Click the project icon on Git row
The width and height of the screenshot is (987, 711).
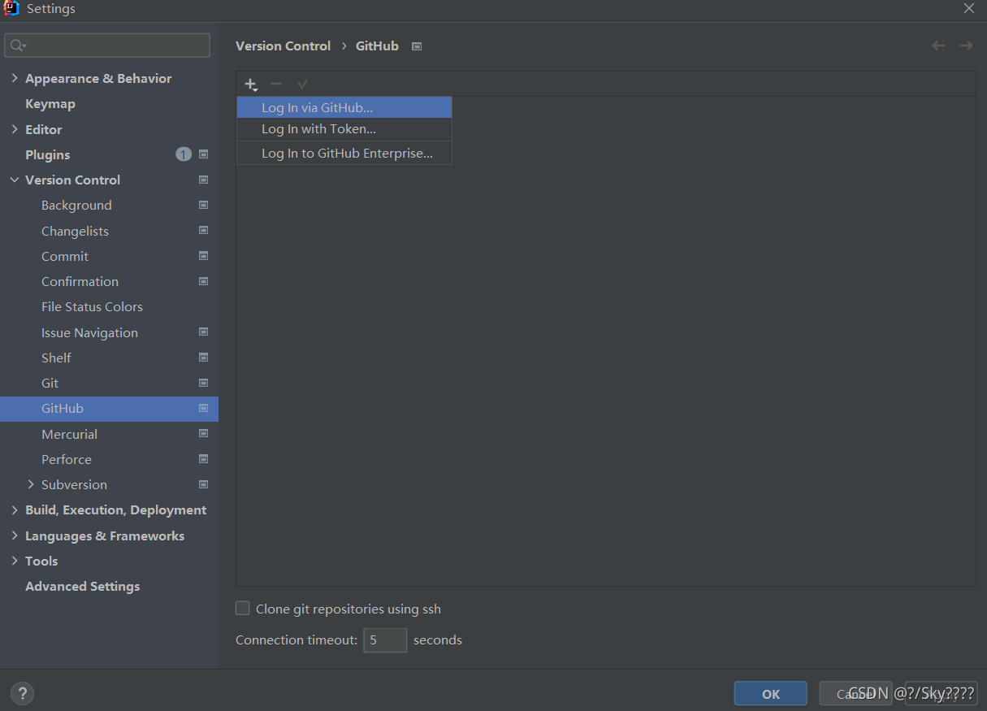point(203,383)
